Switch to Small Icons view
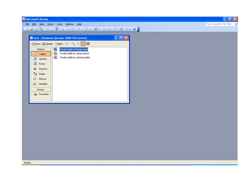 [78, 44]
